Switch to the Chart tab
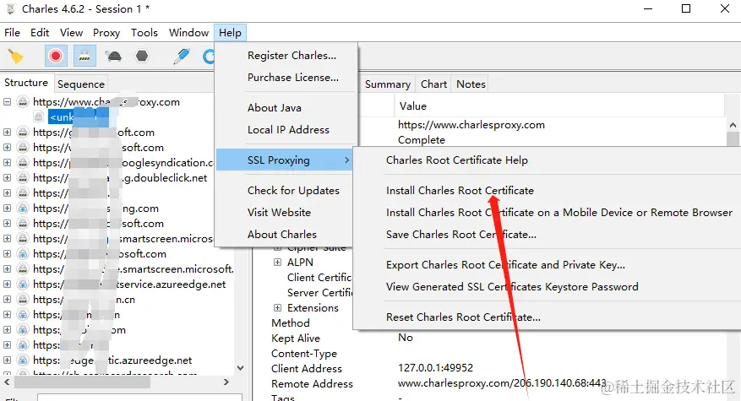 click(x=433, y=84)
